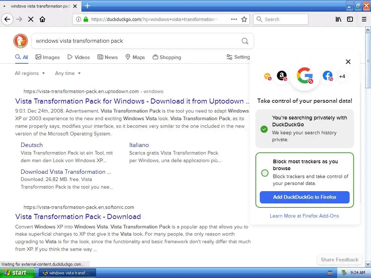The height and width of the screenshot is (278, 371).
Task: Open page actions three-dot menu
Action: (x=234, y=19)
